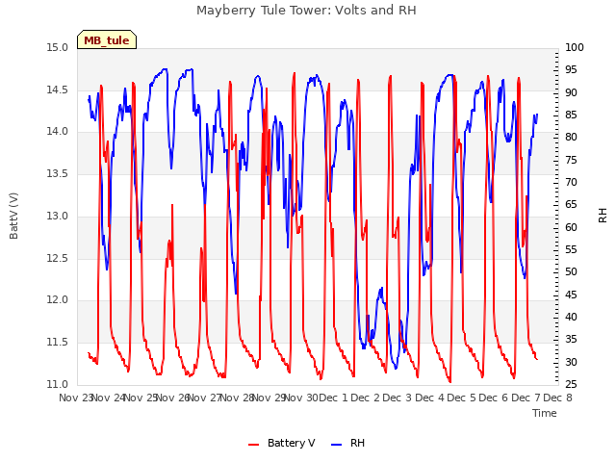
Task: Click the Nov 23 date label
Action: pyautogui.click(x=75, y=398)
